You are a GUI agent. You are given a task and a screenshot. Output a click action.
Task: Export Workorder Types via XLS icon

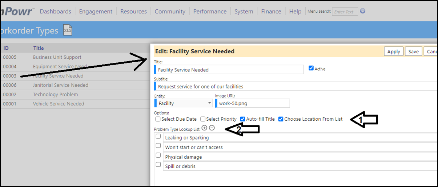(x=68, y=30)
